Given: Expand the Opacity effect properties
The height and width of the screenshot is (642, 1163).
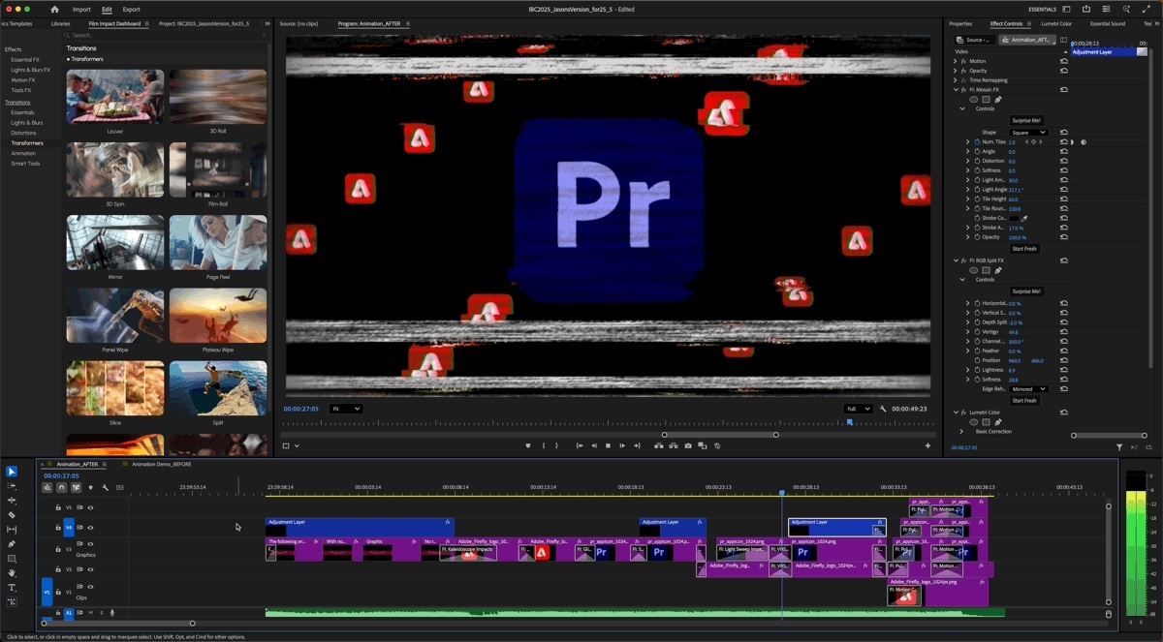Looking at the screenshot, I should pos(956,71).
